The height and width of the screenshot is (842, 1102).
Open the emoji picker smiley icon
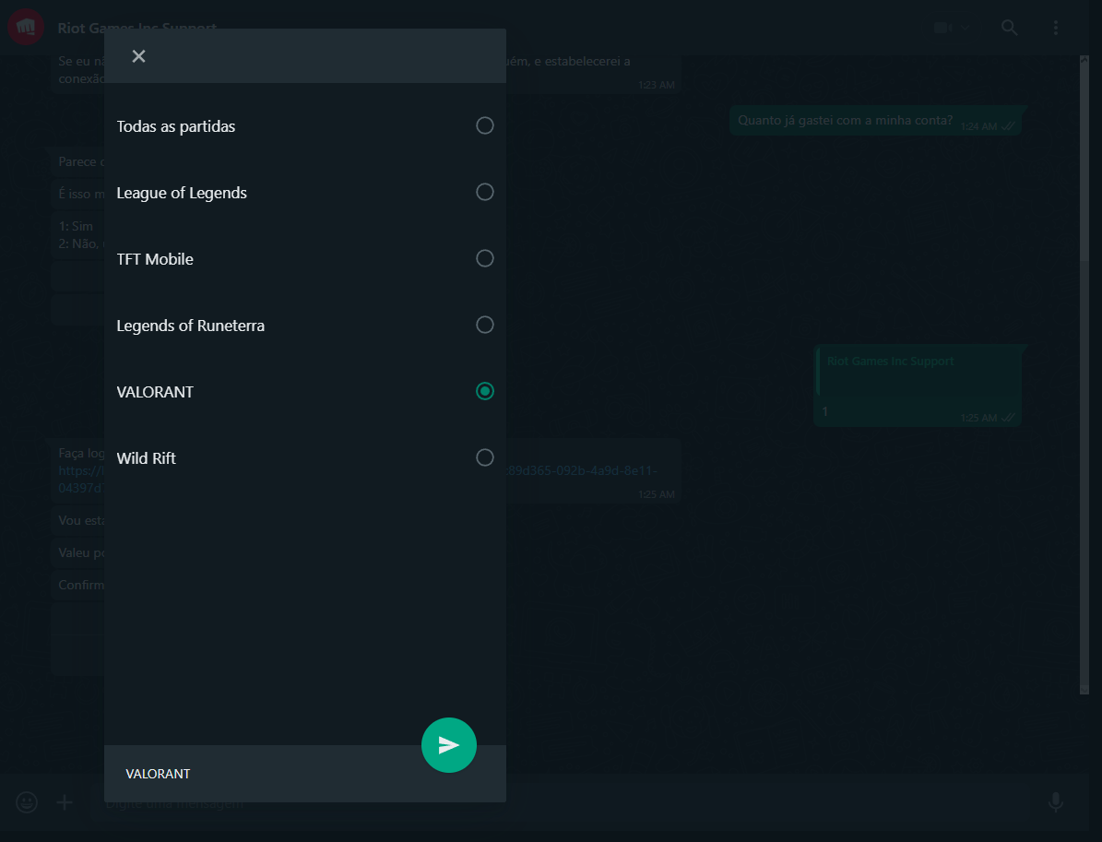pyautogui.click(x=27, y=802)
